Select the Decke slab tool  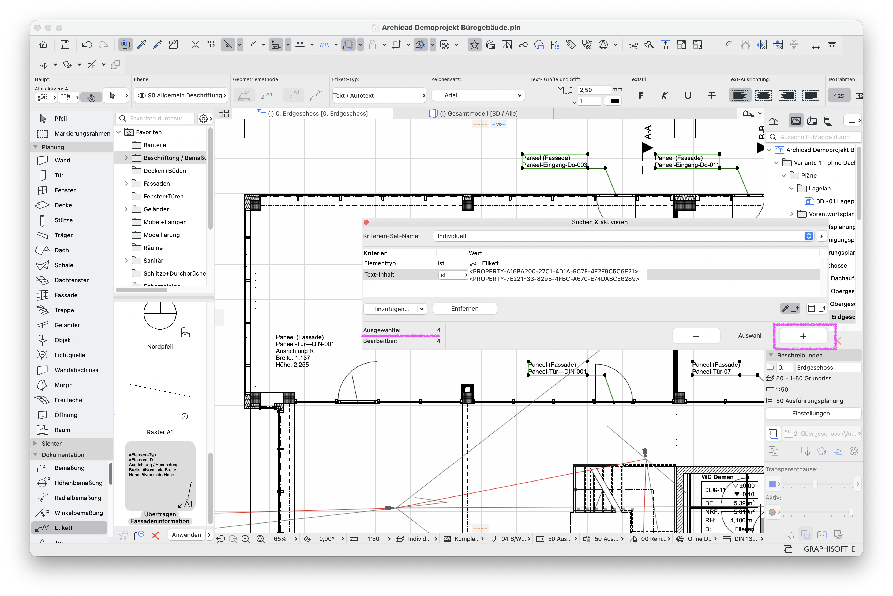pyautogui.click(x=63, y=205)
